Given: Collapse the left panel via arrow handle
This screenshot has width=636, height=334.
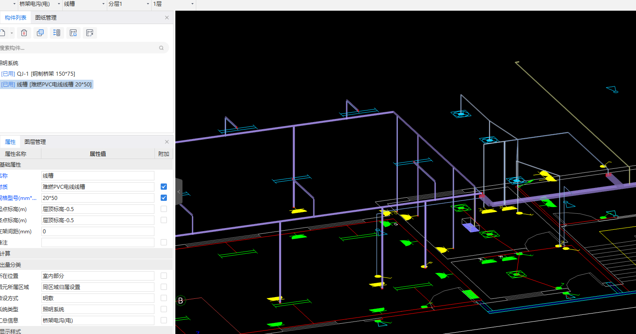Looking at the screenshot, I should coord(178,191).
